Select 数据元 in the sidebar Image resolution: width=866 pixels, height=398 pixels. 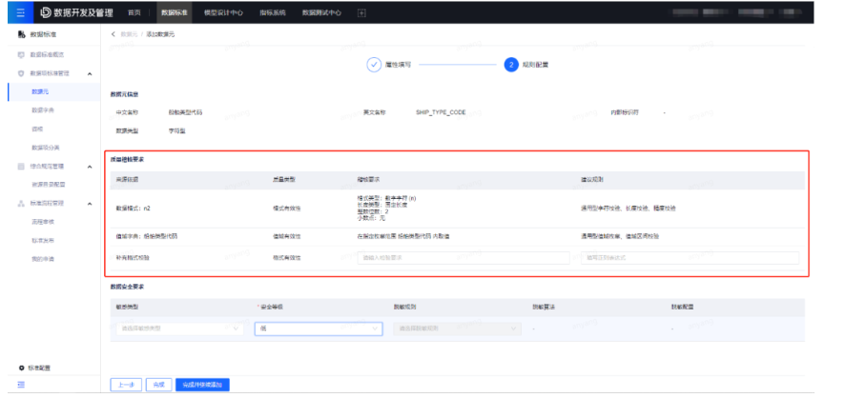click(x=40, y=91)
